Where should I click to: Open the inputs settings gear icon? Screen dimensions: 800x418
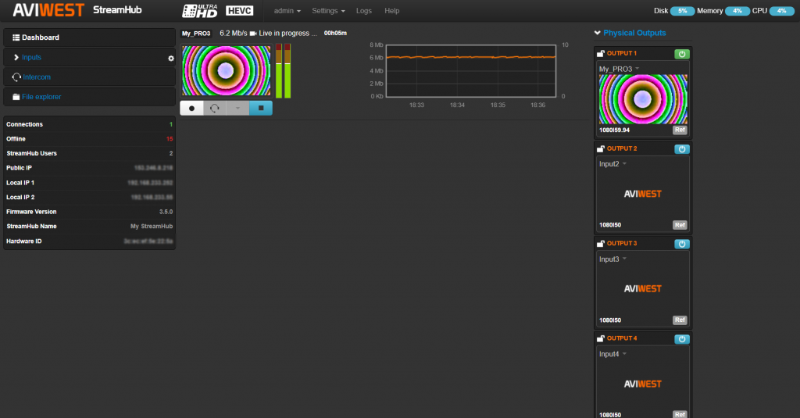click(171, 58)
